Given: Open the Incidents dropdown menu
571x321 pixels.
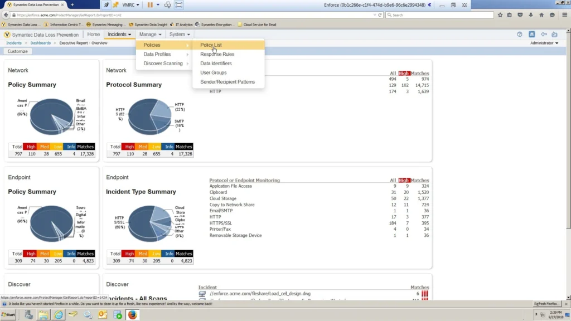Looking at the screenshot, I should click(119, 35).
